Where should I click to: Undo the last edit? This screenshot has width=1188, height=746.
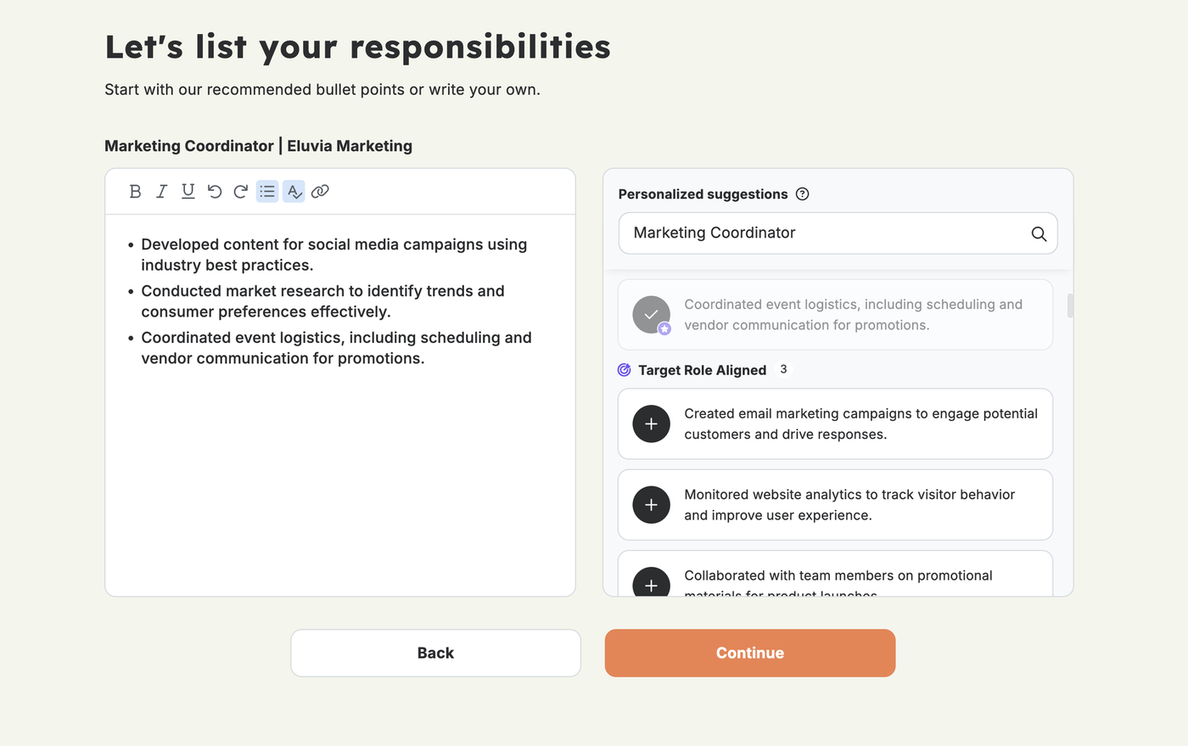point(215,192)
